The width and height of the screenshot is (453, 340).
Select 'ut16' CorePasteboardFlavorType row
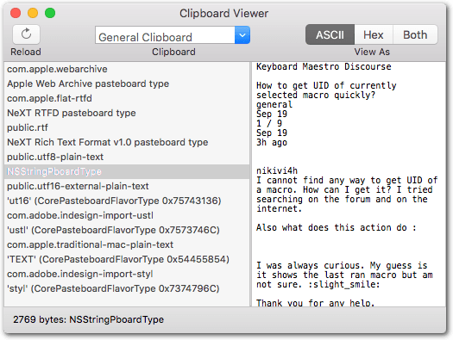pos(127,201)
